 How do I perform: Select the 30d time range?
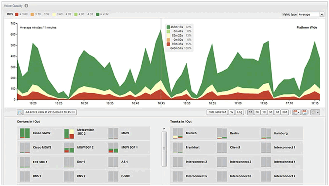click(x=285, y=112)
